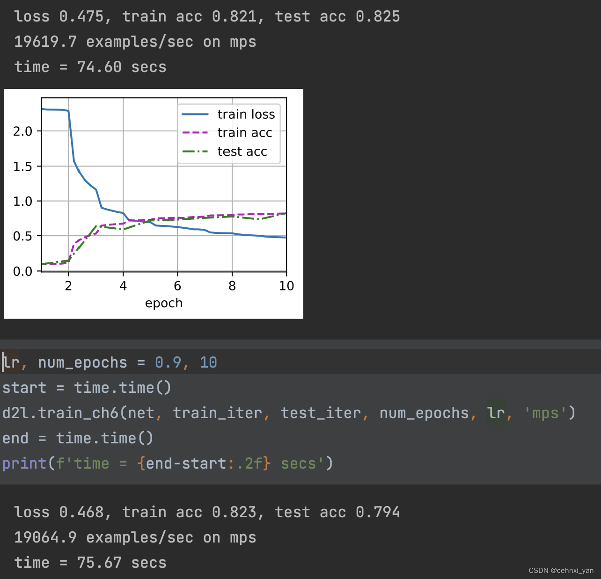This screenshot has width=601, height=579.
Task: Click the 'start = time.time()' code line
Action: [x=87, y=388]
